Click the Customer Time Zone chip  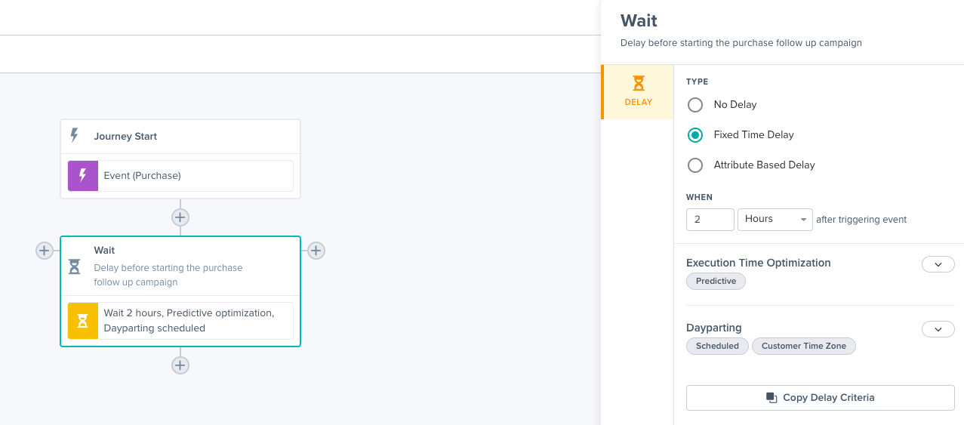803,346
